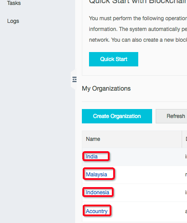The image size is (187, 223).
Task: Collapse the left sidebar with the toggle icon
Action: pos(74,79)
